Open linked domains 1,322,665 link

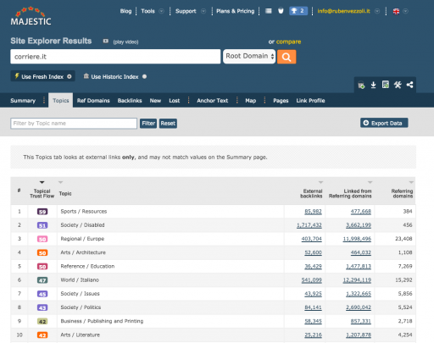tap(359, 294)
